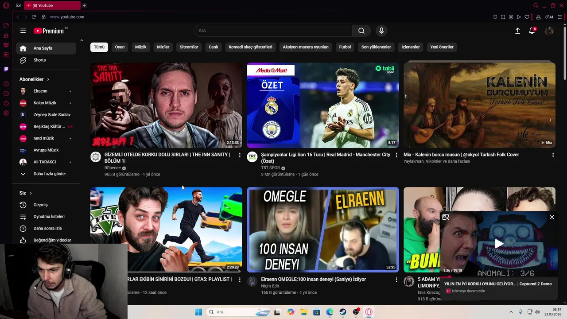Expand the Abonelikler section arrow
Image resolution: width=567 pixels, height=319 pixels.
pyautogui.click(x=48, y=79)
